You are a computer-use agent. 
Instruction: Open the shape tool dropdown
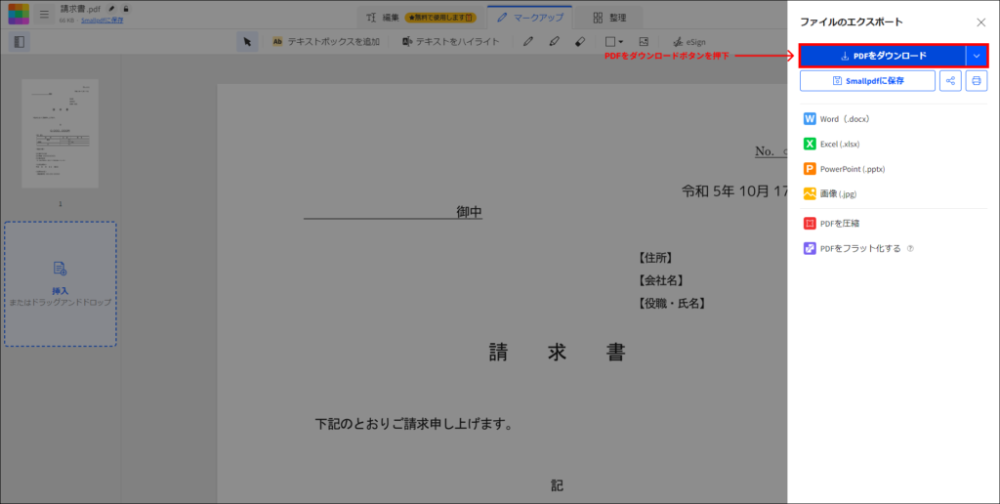coord(614,42)
